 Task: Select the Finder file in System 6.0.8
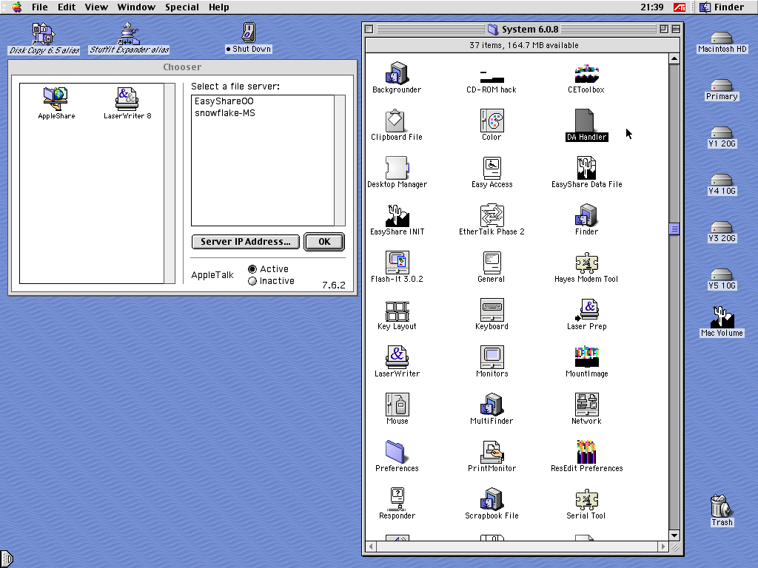(x=586, y=215)
